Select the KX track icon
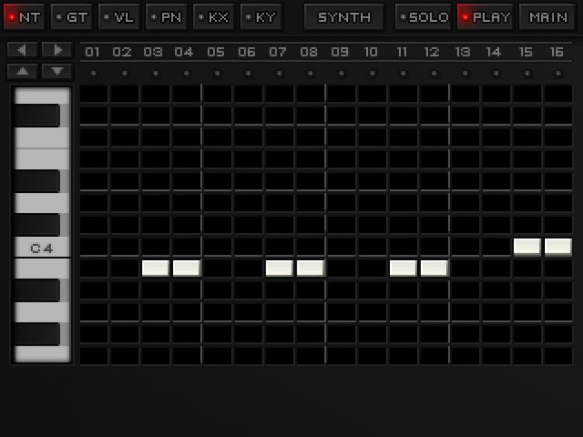Screen dimensions: 583x437 point(213,17)
